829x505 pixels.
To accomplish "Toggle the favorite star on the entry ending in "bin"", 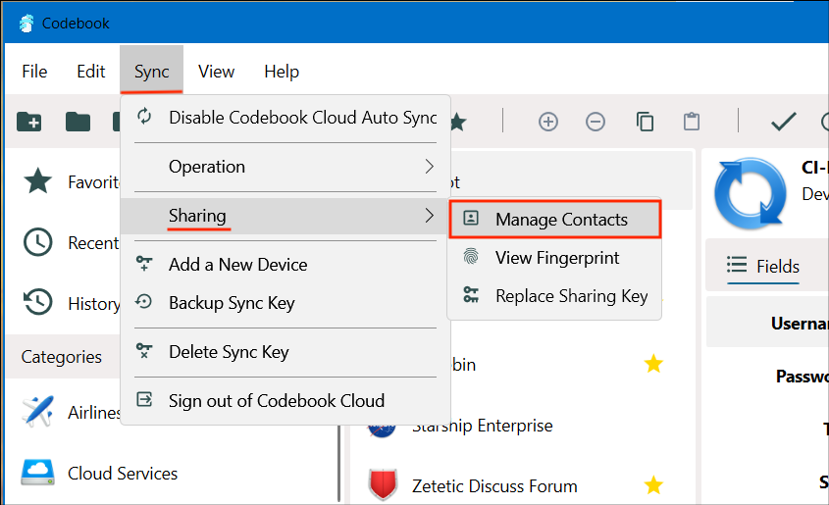I will pos(653,364).
